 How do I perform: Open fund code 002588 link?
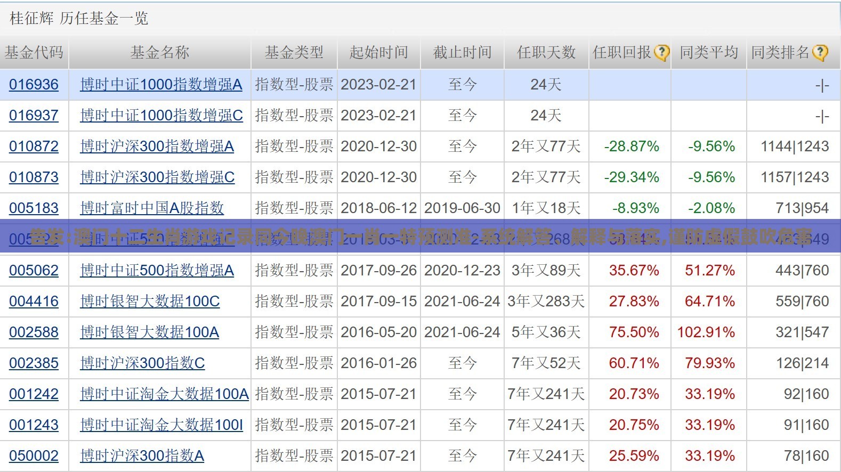coord(34,332)
